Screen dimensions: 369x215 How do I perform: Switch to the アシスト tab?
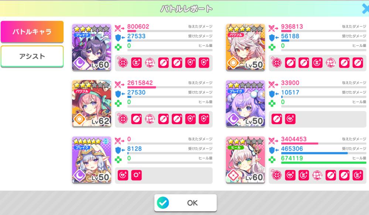click(32, 56)
